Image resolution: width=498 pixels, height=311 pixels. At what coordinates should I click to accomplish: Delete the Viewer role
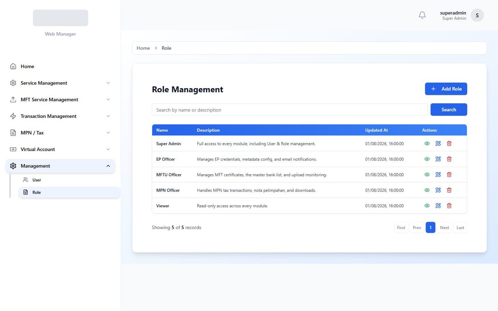[x=449, y=206]
